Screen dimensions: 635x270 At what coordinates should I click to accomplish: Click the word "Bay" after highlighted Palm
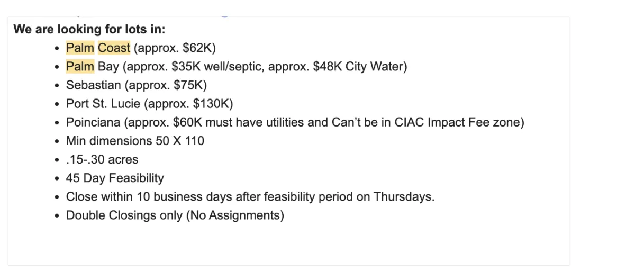(108, 67)
